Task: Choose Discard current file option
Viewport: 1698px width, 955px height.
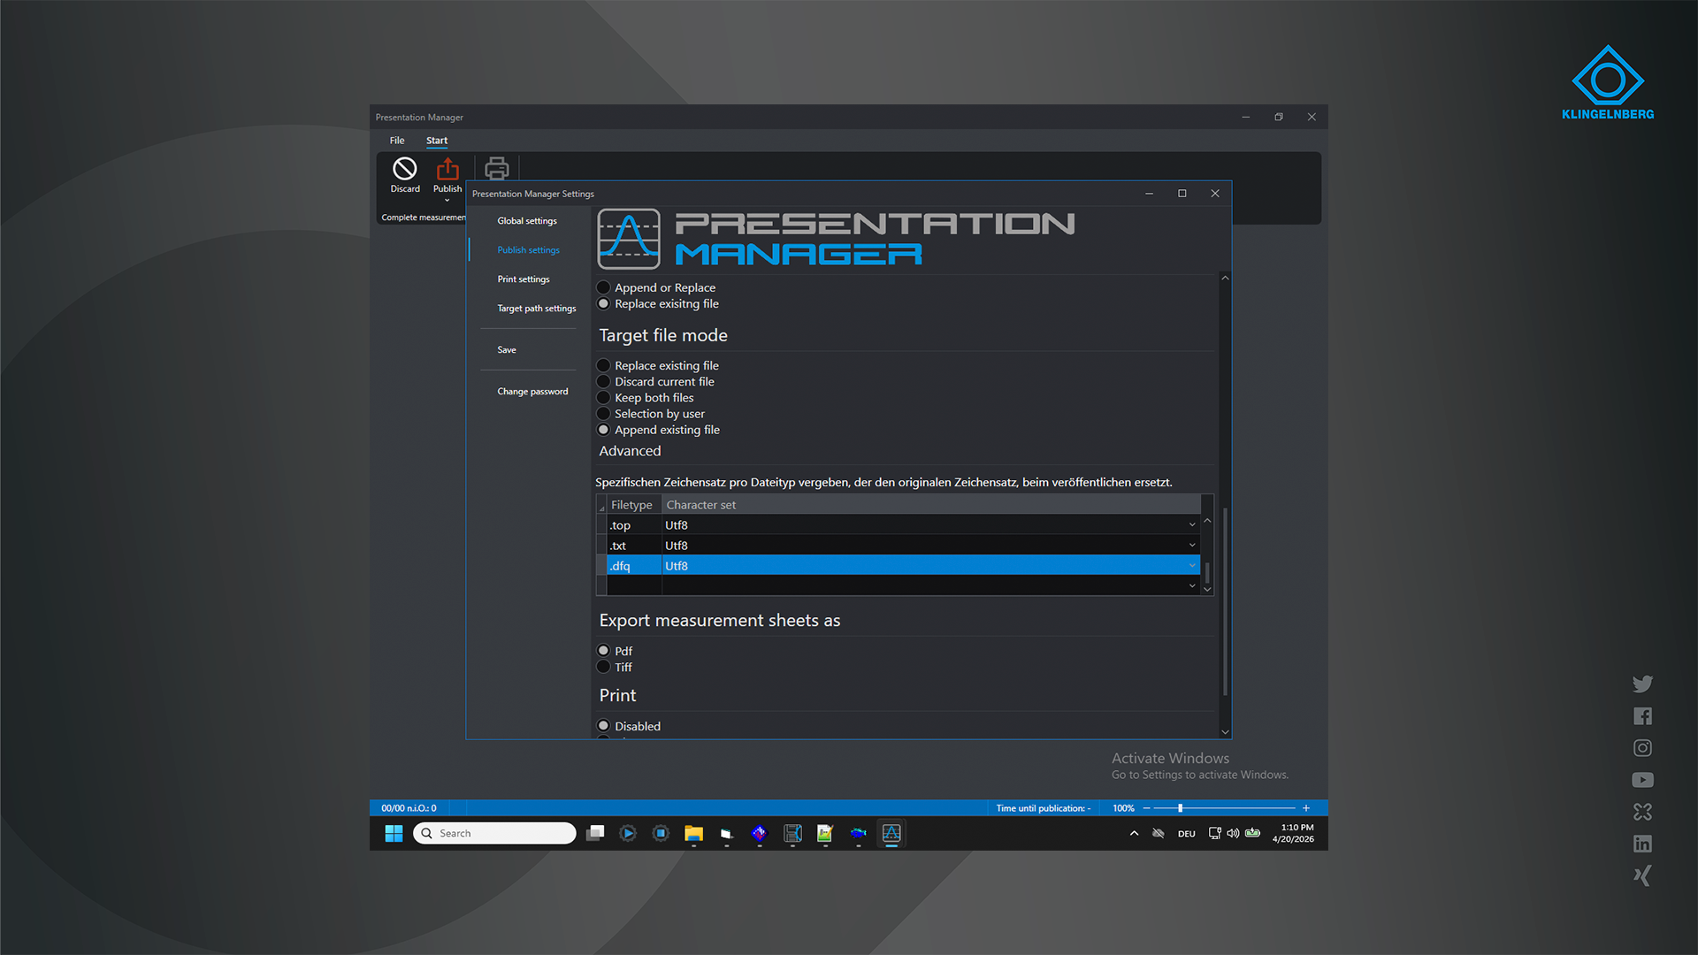Action: (604, 381)
